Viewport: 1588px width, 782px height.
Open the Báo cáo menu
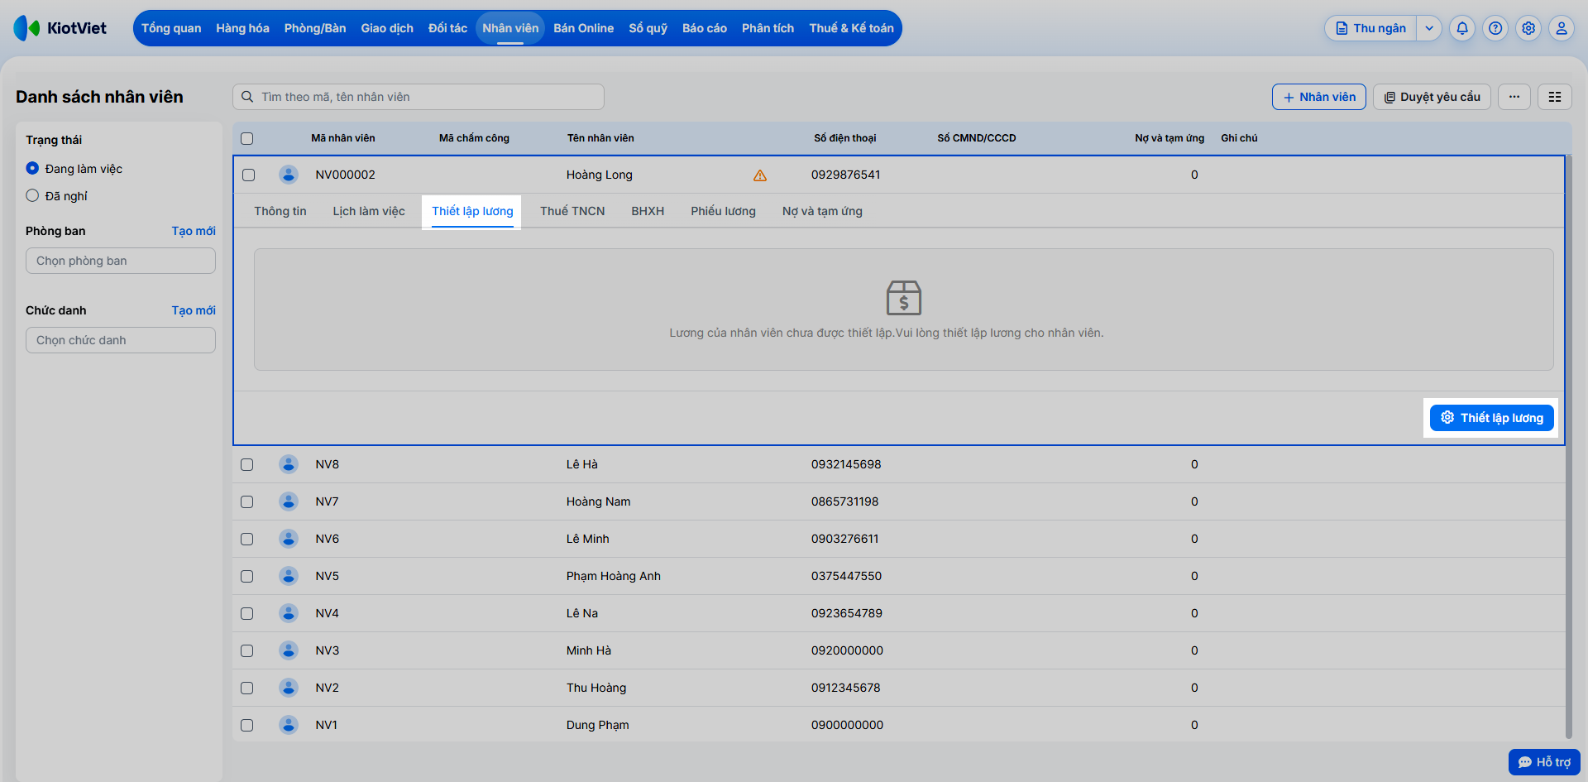click(x=705, y=28)
